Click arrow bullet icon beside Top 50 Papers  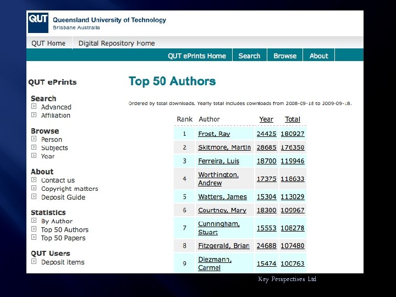34,237
